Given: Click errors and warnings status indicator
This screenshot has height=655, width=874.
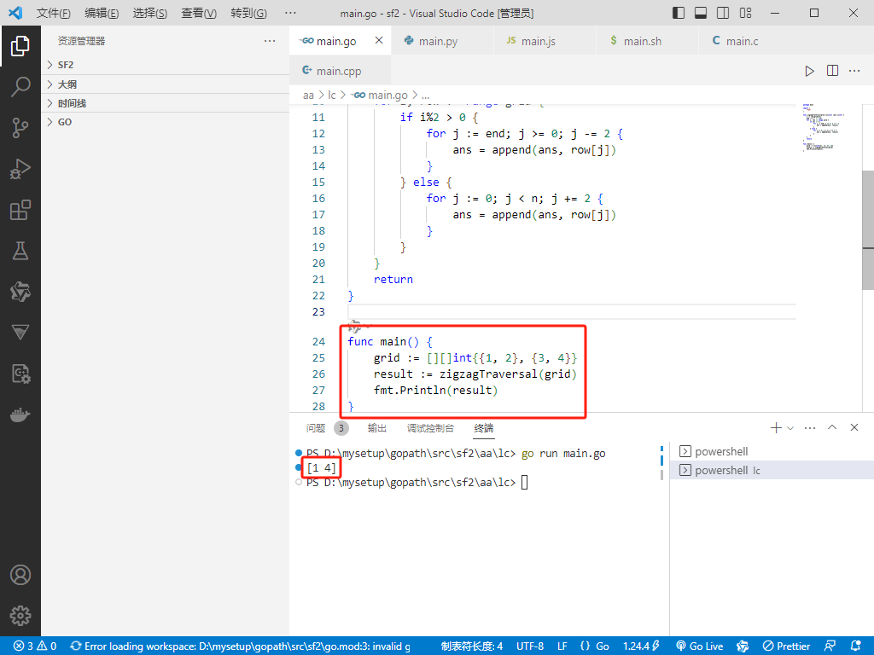Looking at the screenshot, I should tap(35, 646).
